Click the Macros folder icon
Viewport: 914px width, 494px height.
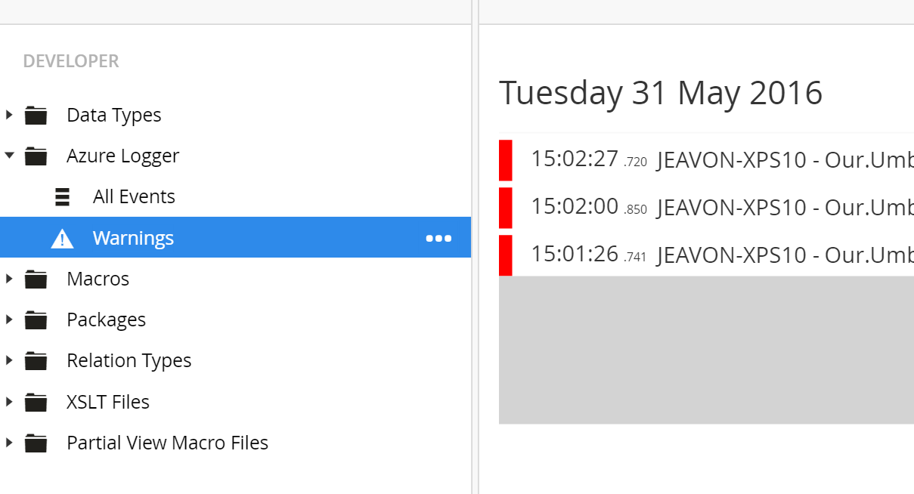pos(36,279)
